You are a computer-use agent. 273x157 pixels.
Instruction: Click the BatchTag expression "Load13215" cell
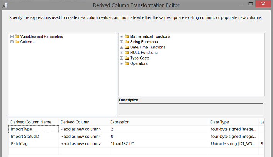click(x=158, y=143)
